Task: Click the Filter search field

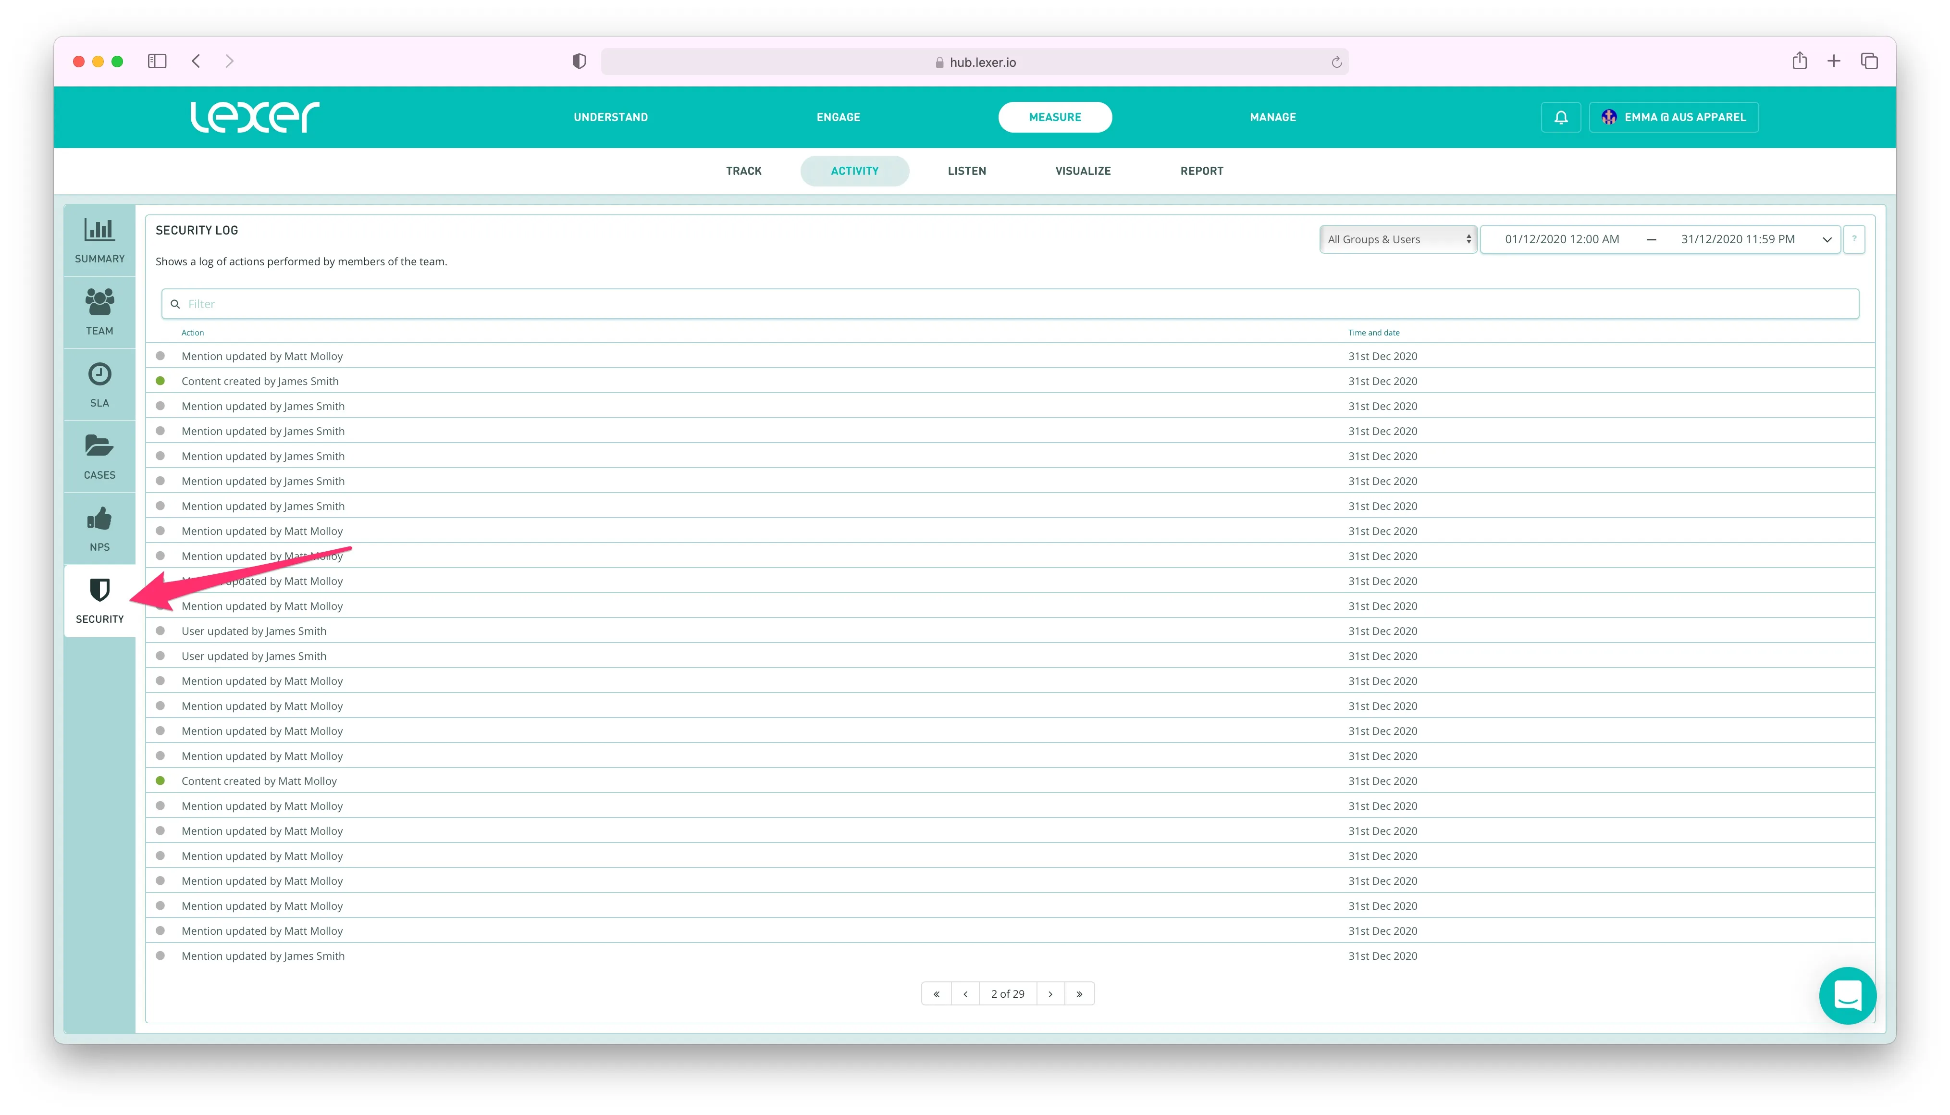Action: click(x=1010, y=304)
